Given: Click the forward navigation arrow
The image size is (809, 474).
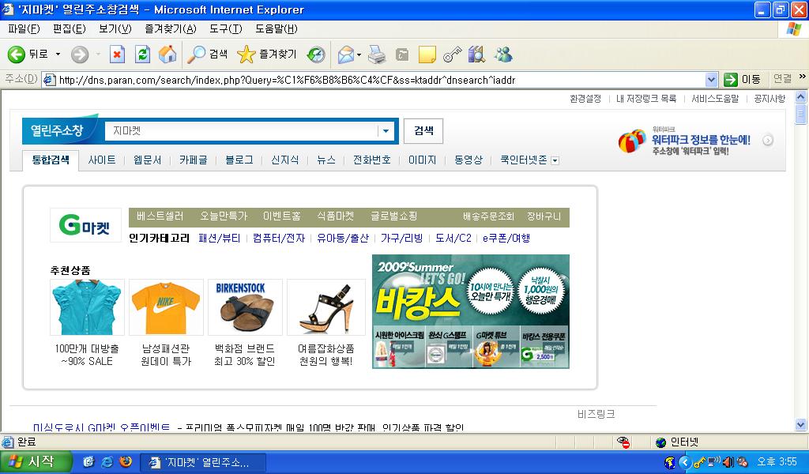Looking at the screenshot, I should coord(80,55).
